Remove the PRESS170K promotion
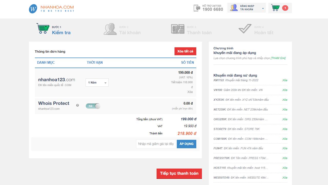Viewport: 328px width, 185px height. (x=285, y=158)
